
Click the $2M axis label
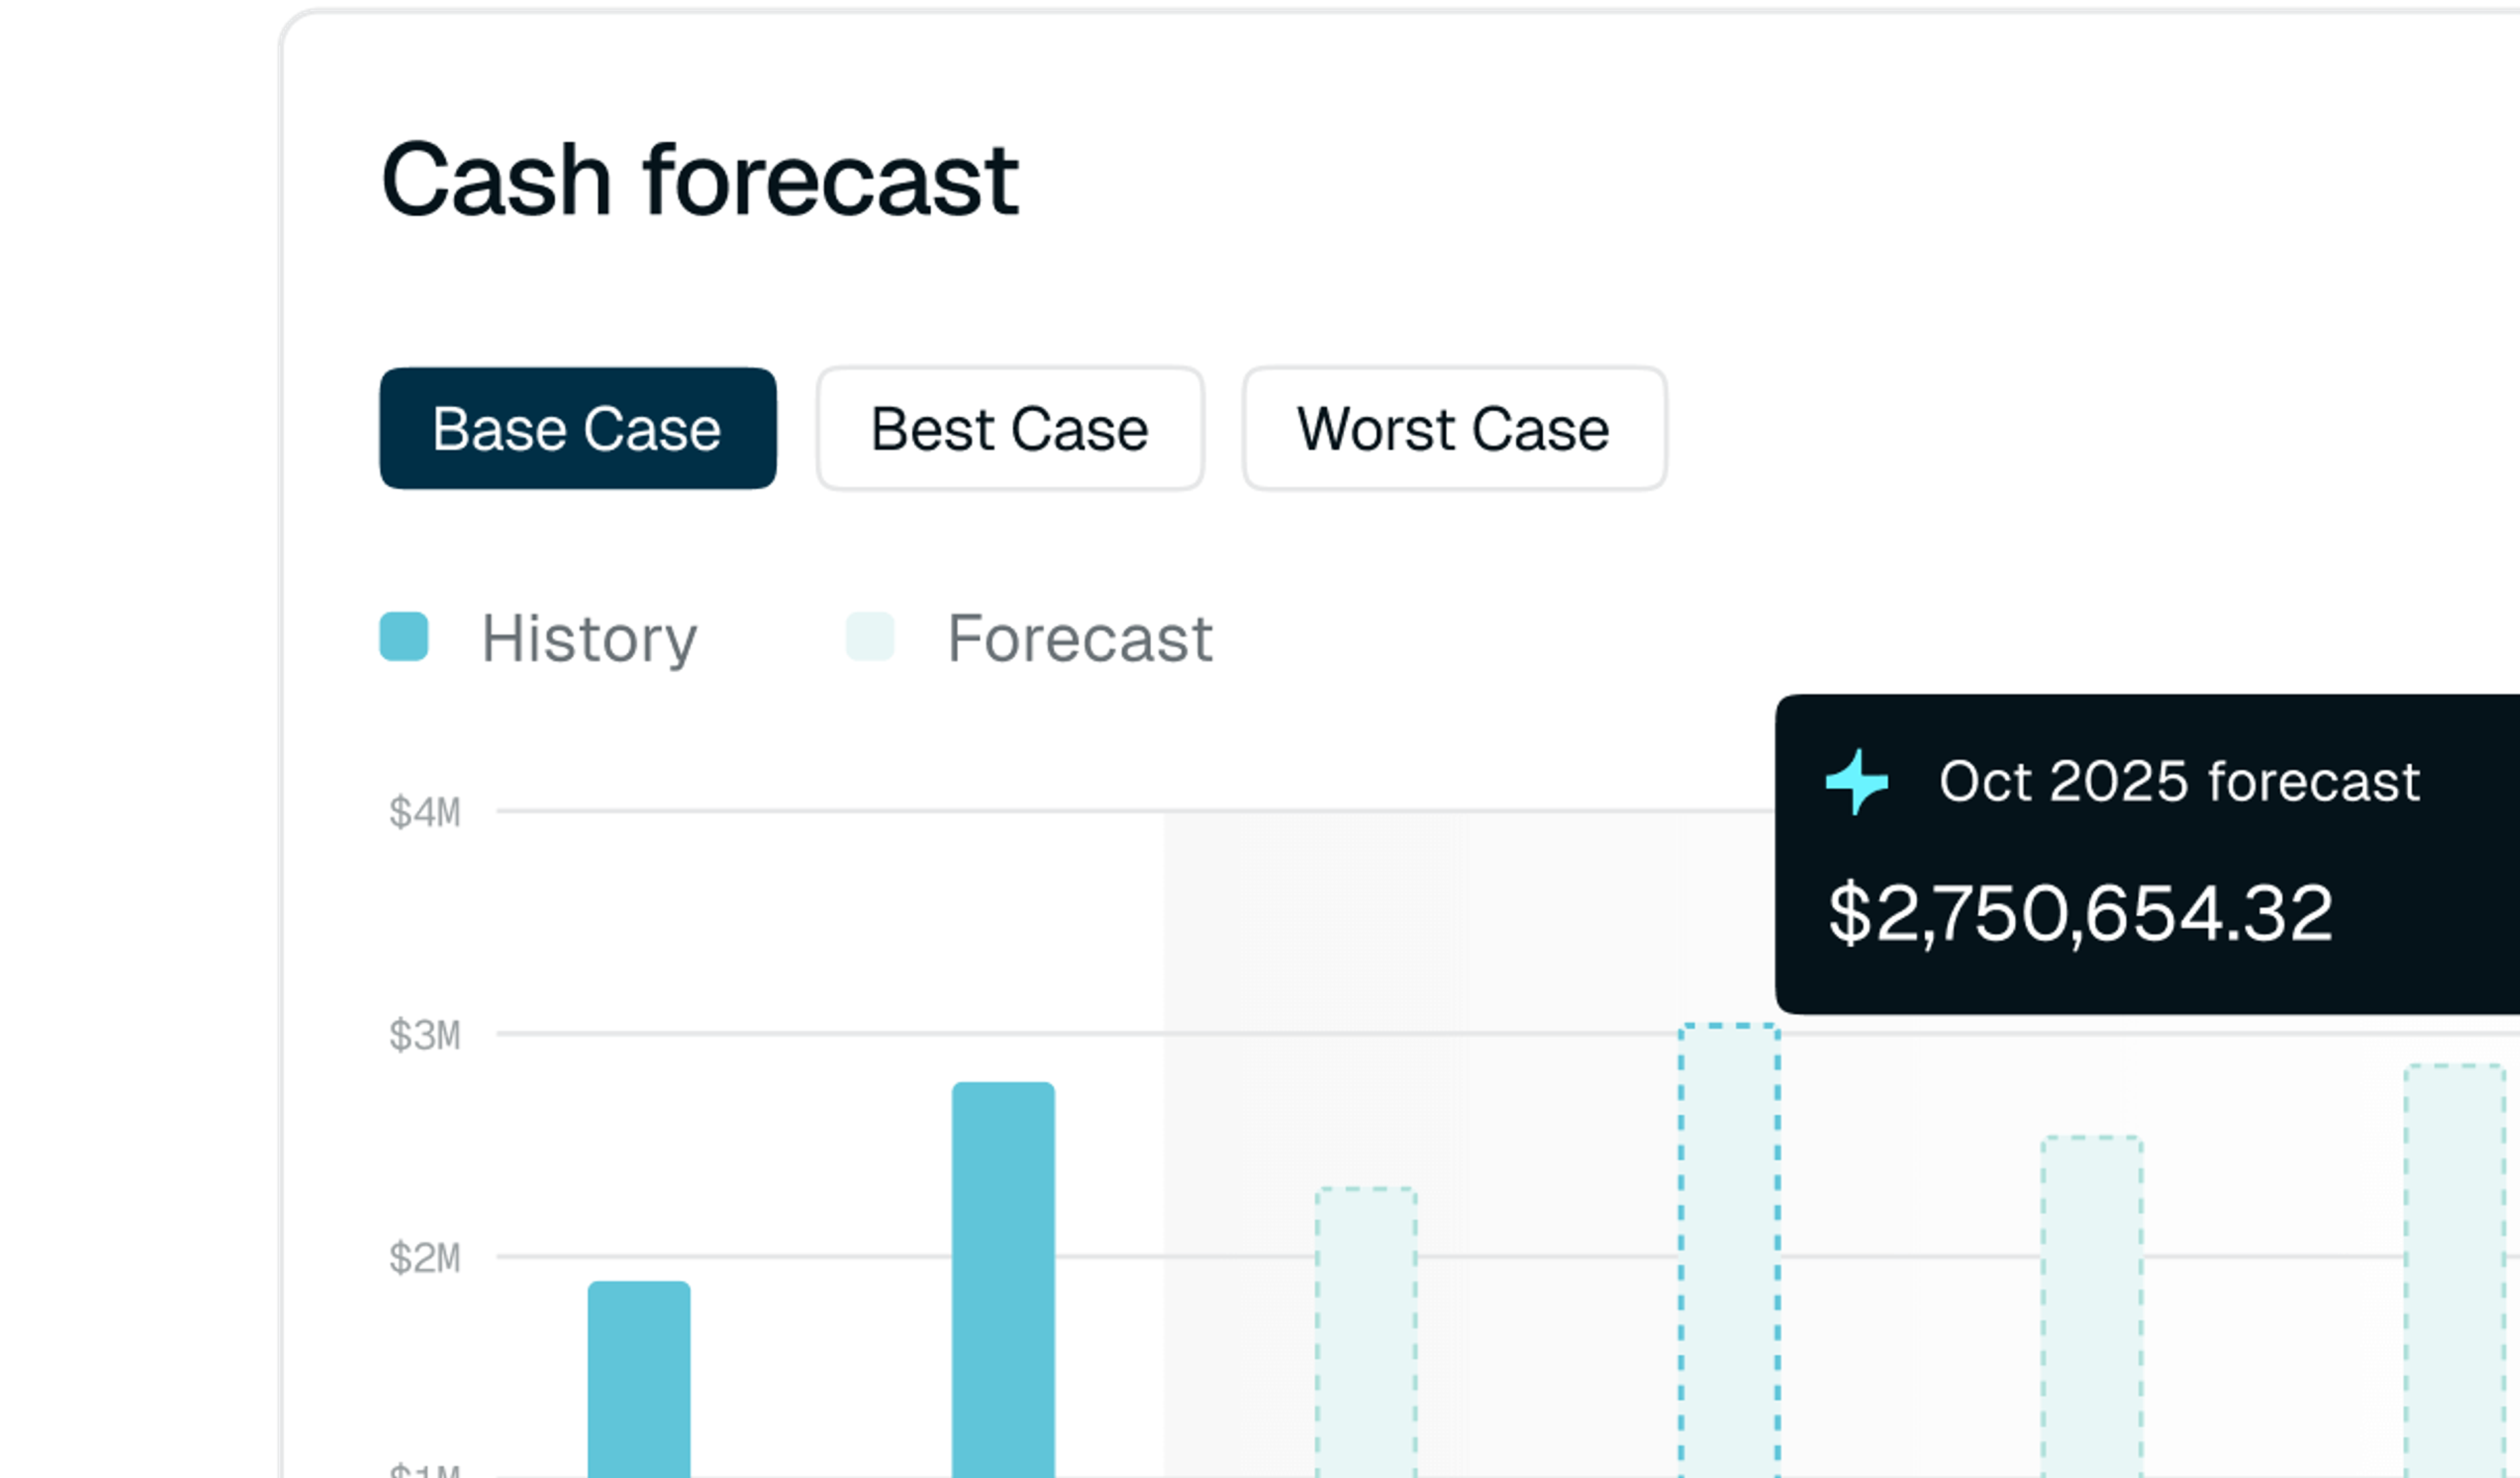tap(425, 1258)
